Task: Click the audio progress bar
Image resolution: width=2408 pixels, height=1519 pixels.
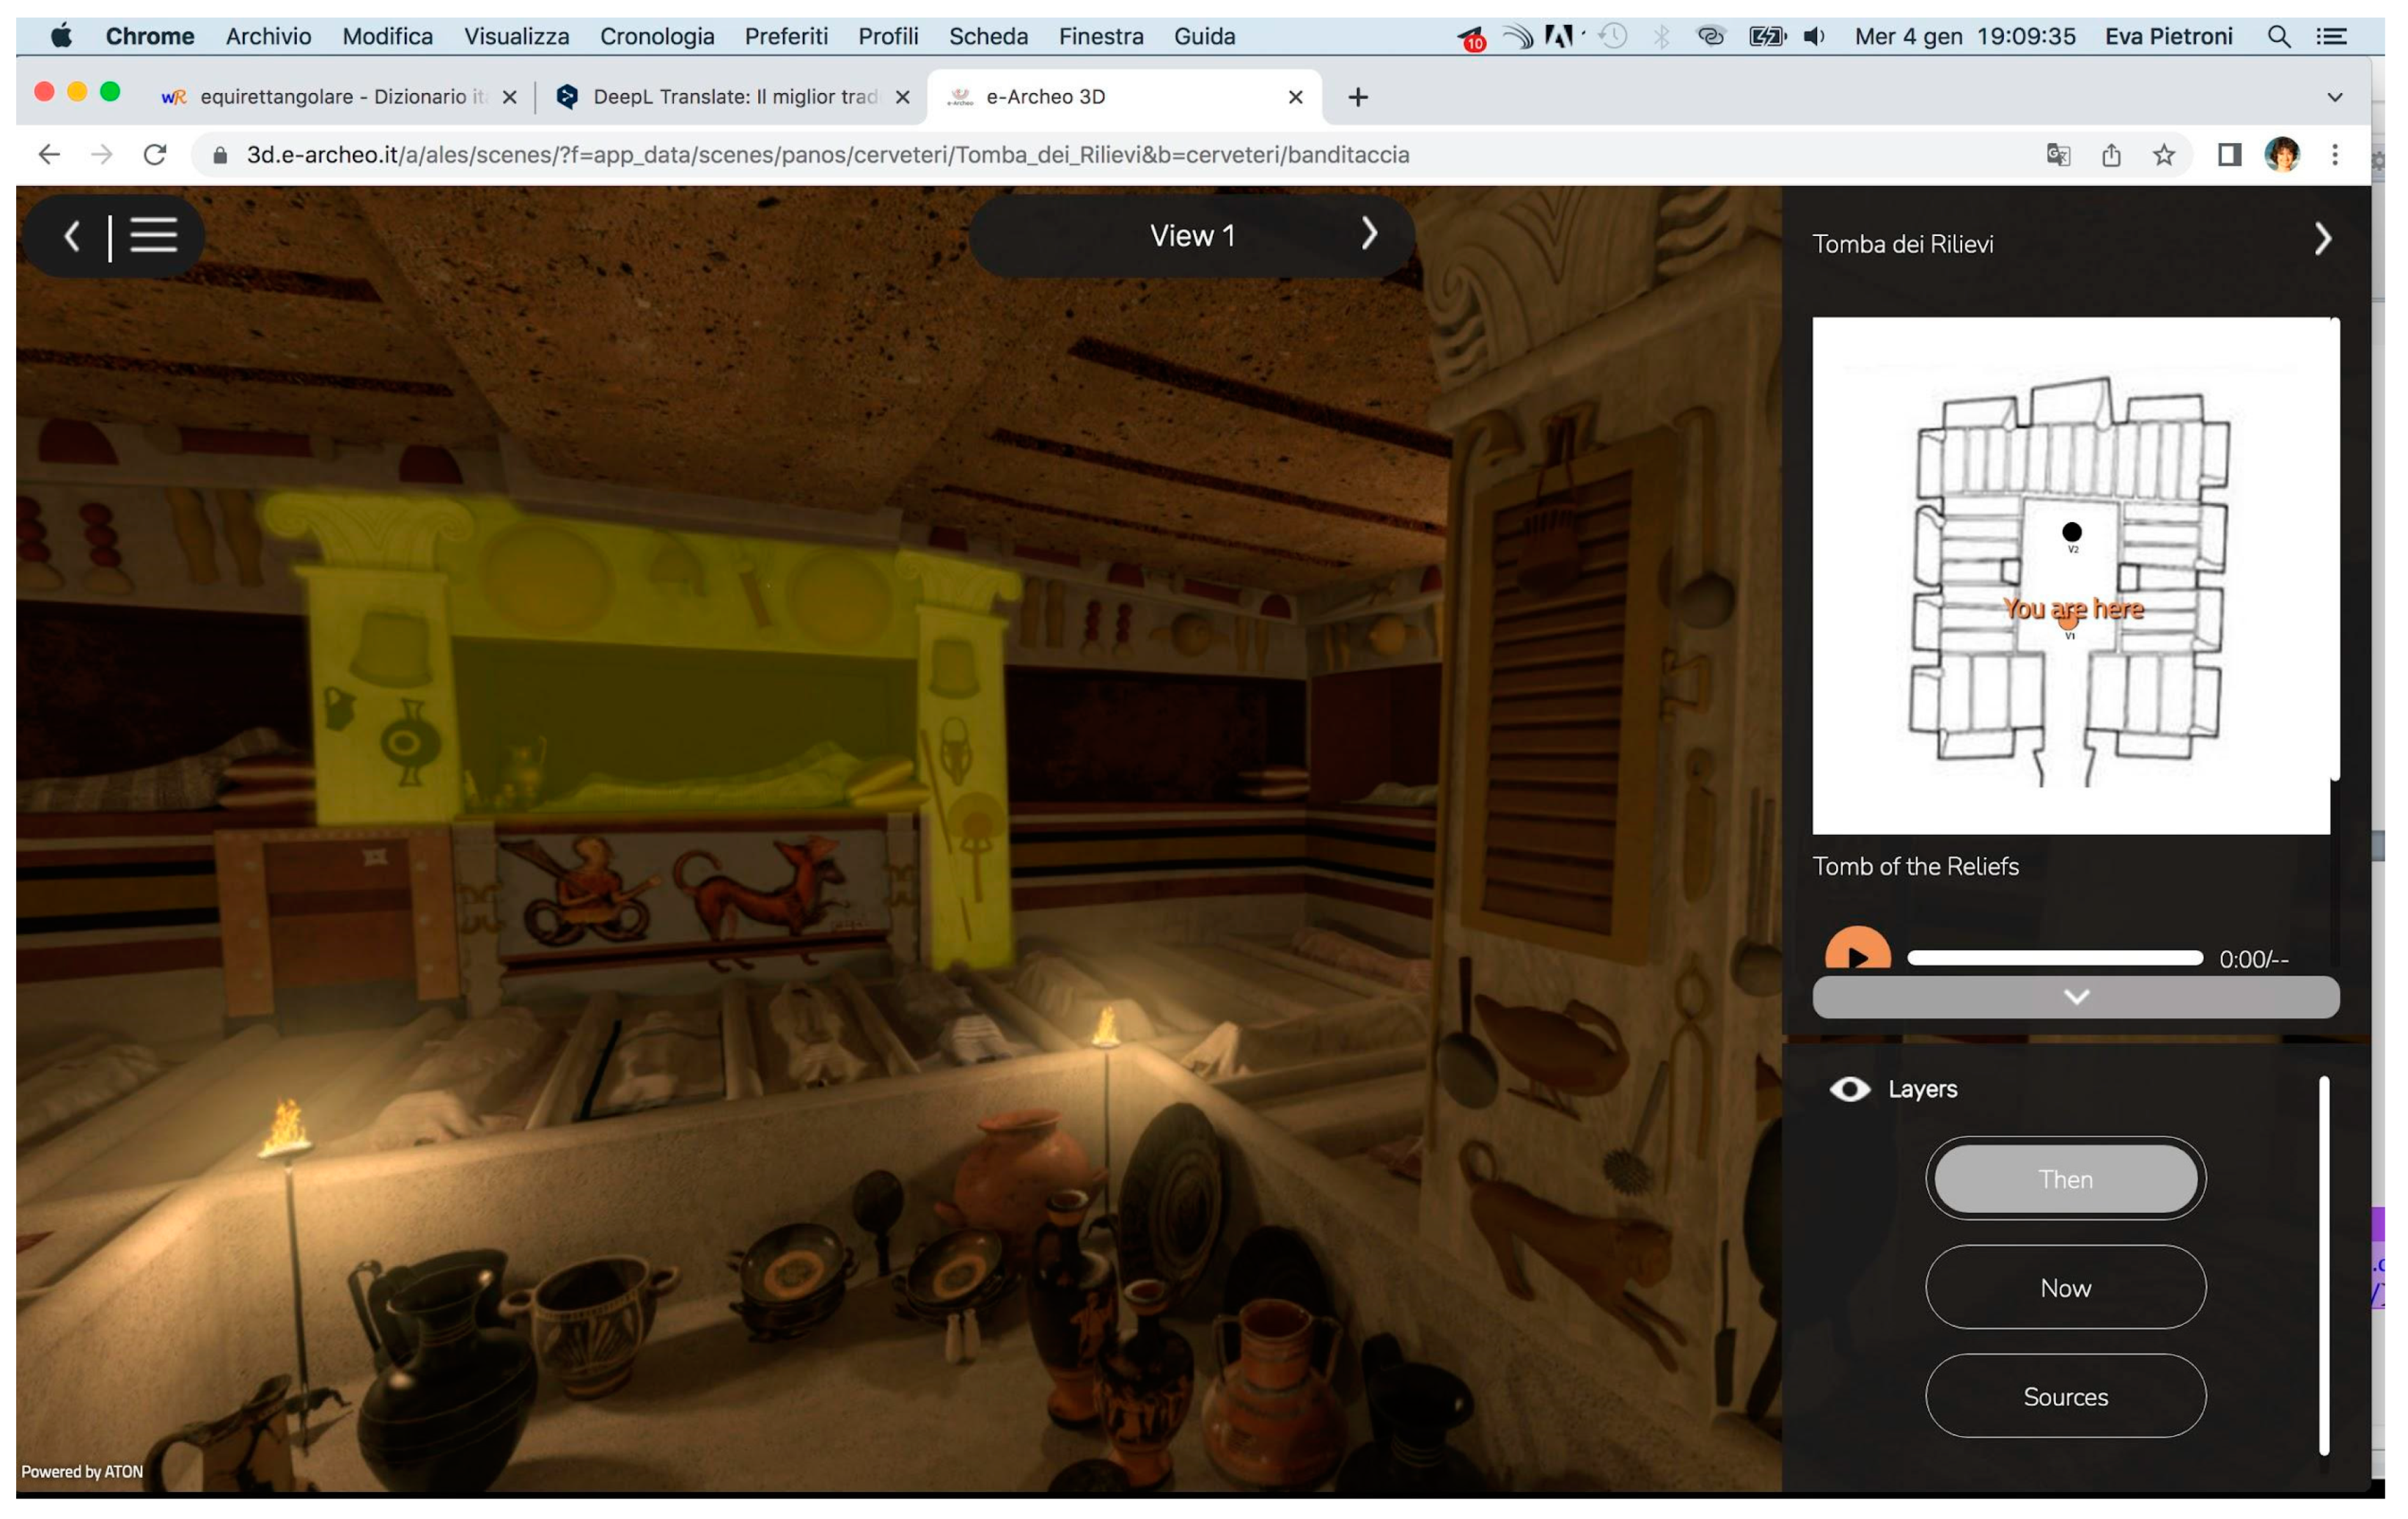Action: point(2054,958)
